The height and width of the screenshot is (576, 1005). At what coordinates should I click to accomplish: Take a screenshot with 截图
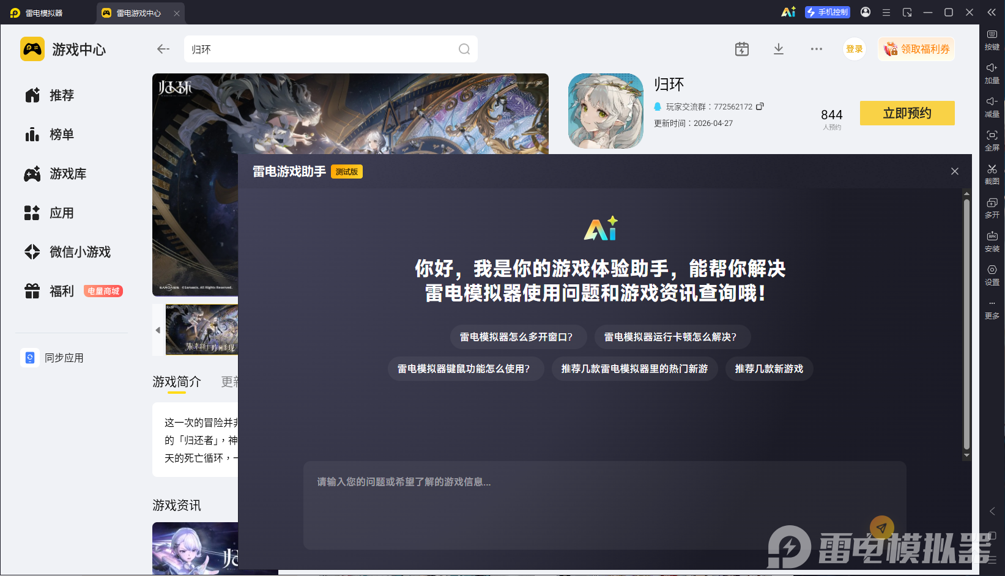pyautogui.click(x=992, y=174)
